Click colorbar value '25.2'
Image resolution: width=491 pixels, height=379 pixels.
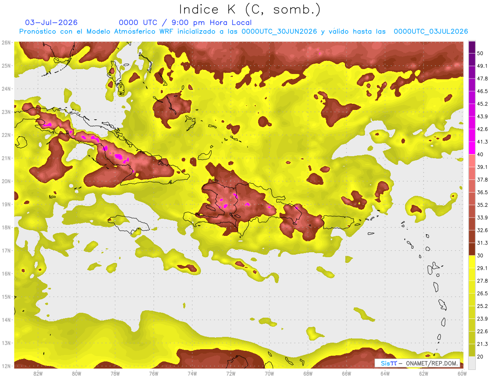pyautogui.click(x=482, y=306)
